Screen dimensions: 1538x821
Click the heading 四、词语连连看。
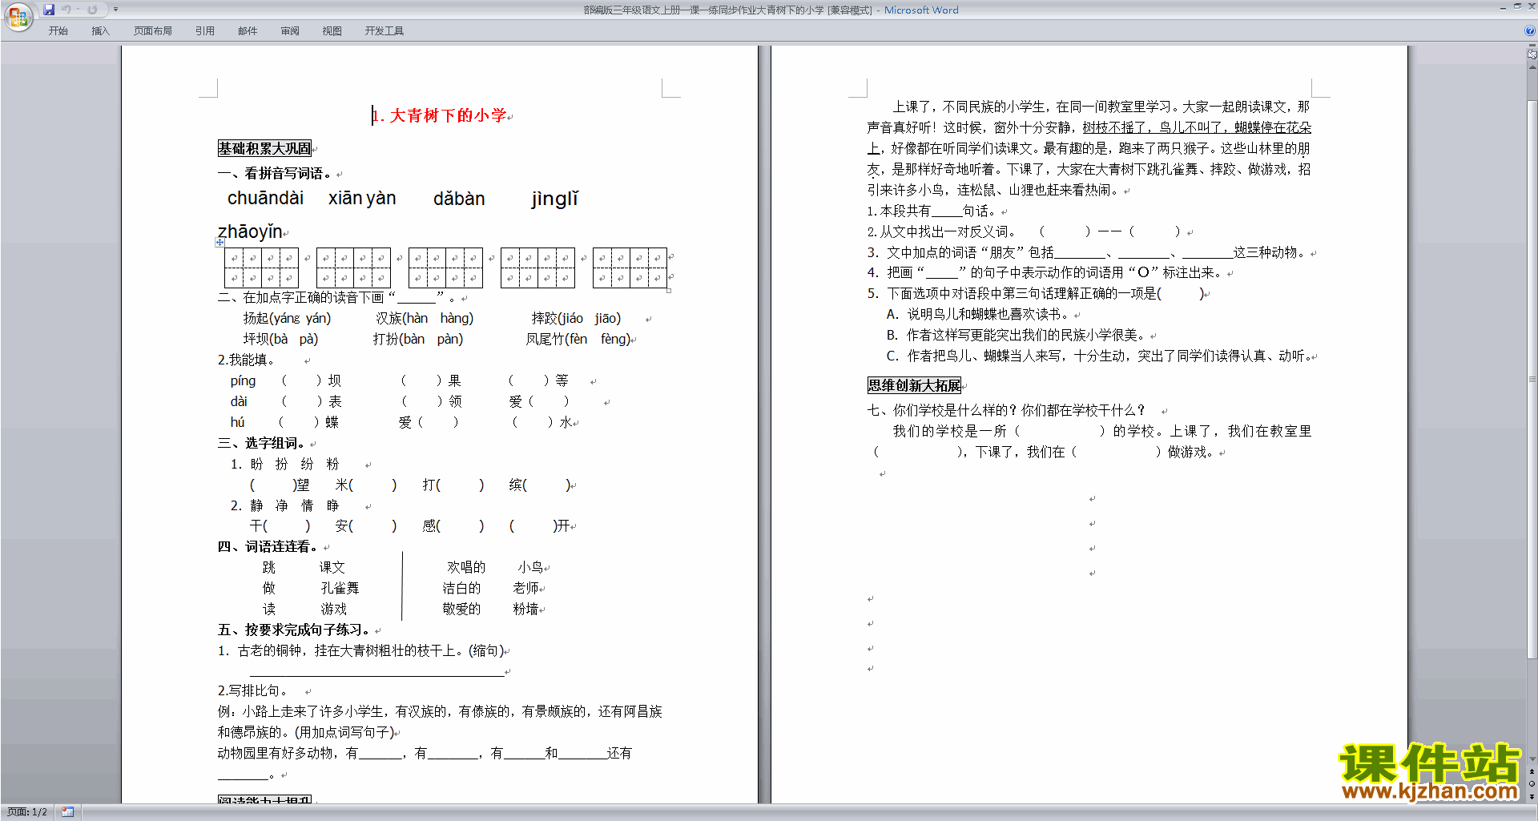pyautogui.click(x=268, y=547)
